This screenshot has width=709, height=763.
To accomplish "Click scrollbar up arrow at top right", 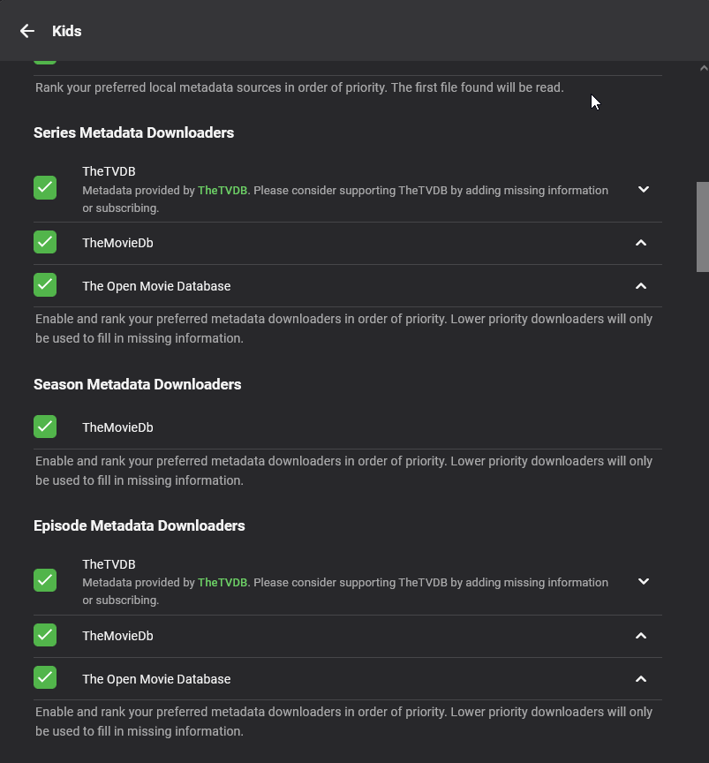I will (703, 68).
